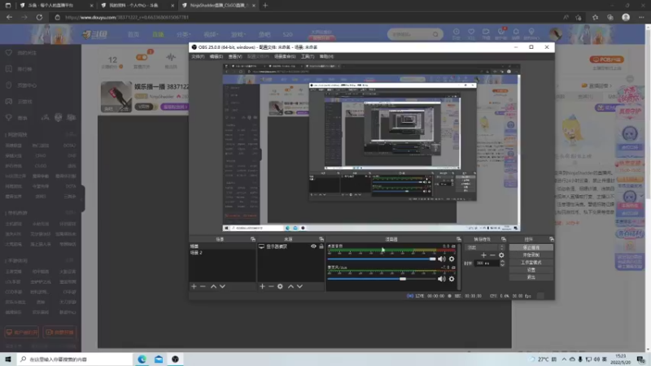
Task: Show hidden icons chevron in system tray
Action: pos(564,359)
